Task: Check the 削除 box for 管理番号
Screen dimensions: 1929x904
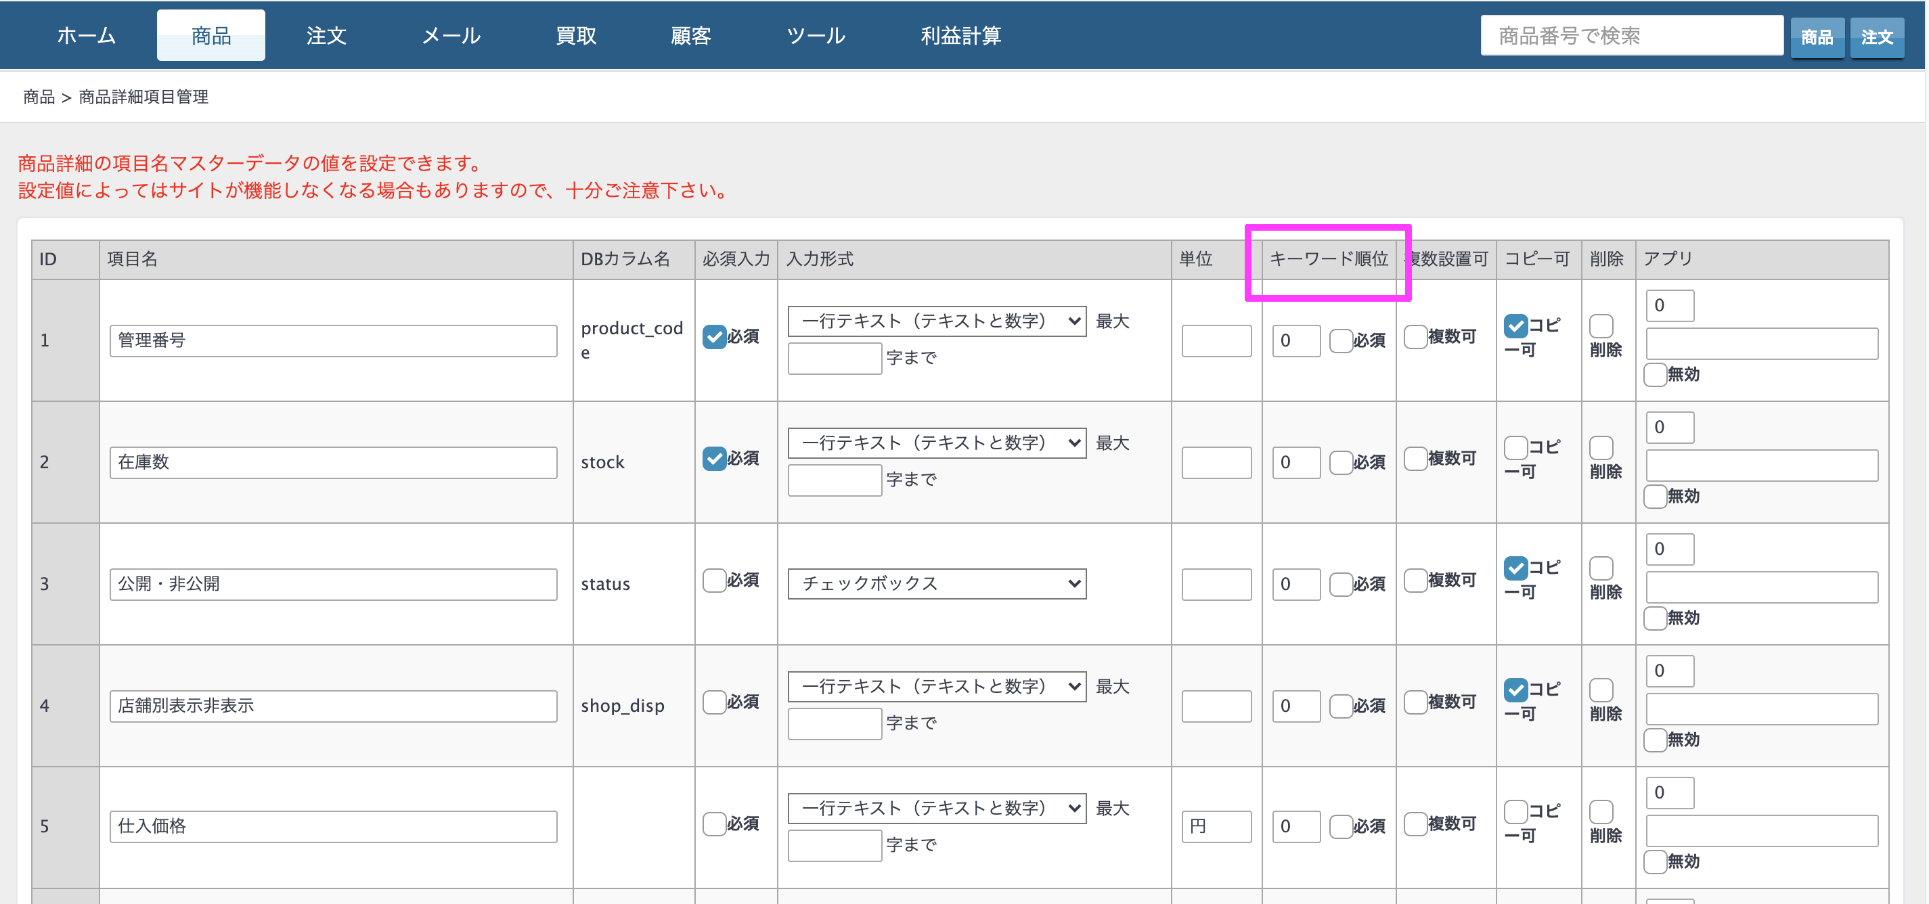Action: point(1601,325)
